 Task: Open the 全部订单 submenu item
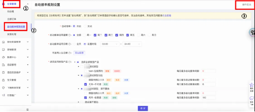click(x=12, y=19)
